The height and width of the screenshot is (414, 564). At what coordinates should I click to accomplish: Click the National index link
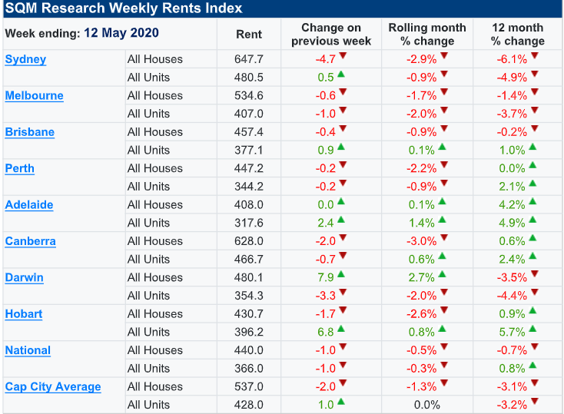tap(28, 350)
